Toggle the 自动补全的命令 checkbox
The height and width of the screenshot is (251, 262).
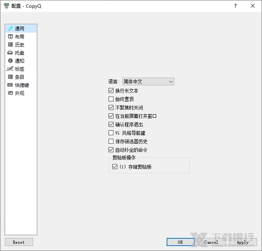(111, 150)
